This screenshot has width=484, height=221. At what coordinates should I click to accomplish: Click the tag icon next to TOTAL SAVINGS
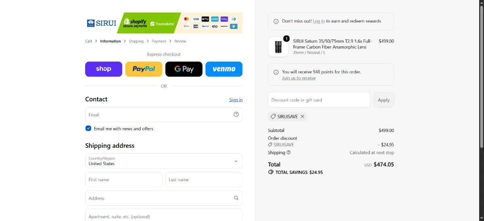(271, 172)
